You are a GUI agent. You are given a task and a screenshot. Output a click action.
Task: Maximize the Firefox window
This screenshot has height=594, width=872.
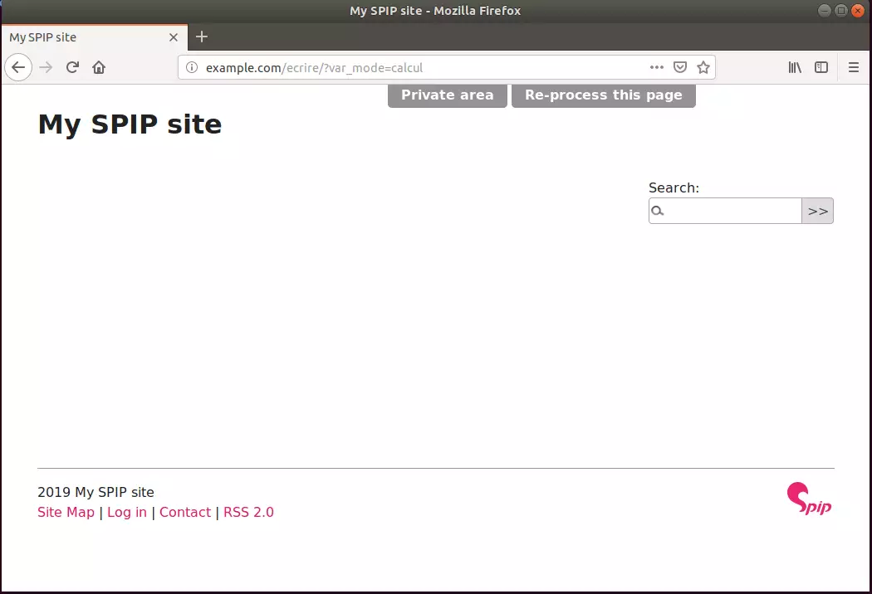point(840,11)
